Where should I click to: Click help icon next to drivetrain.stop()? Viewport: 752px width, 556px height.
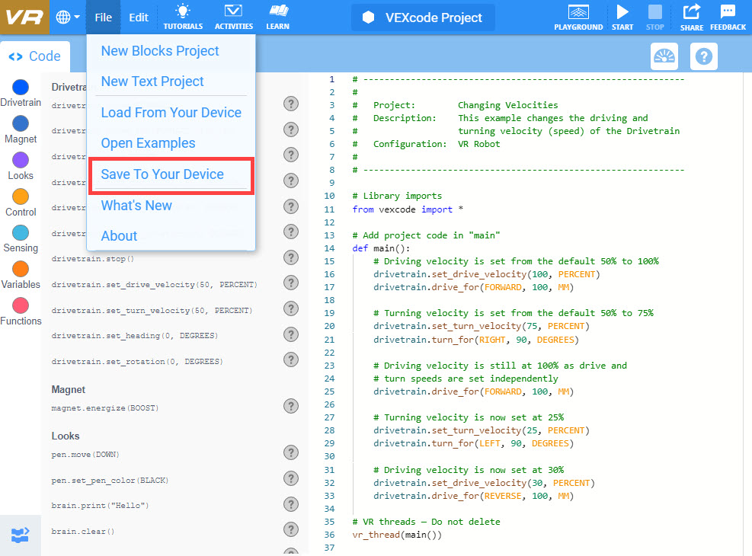290,257
